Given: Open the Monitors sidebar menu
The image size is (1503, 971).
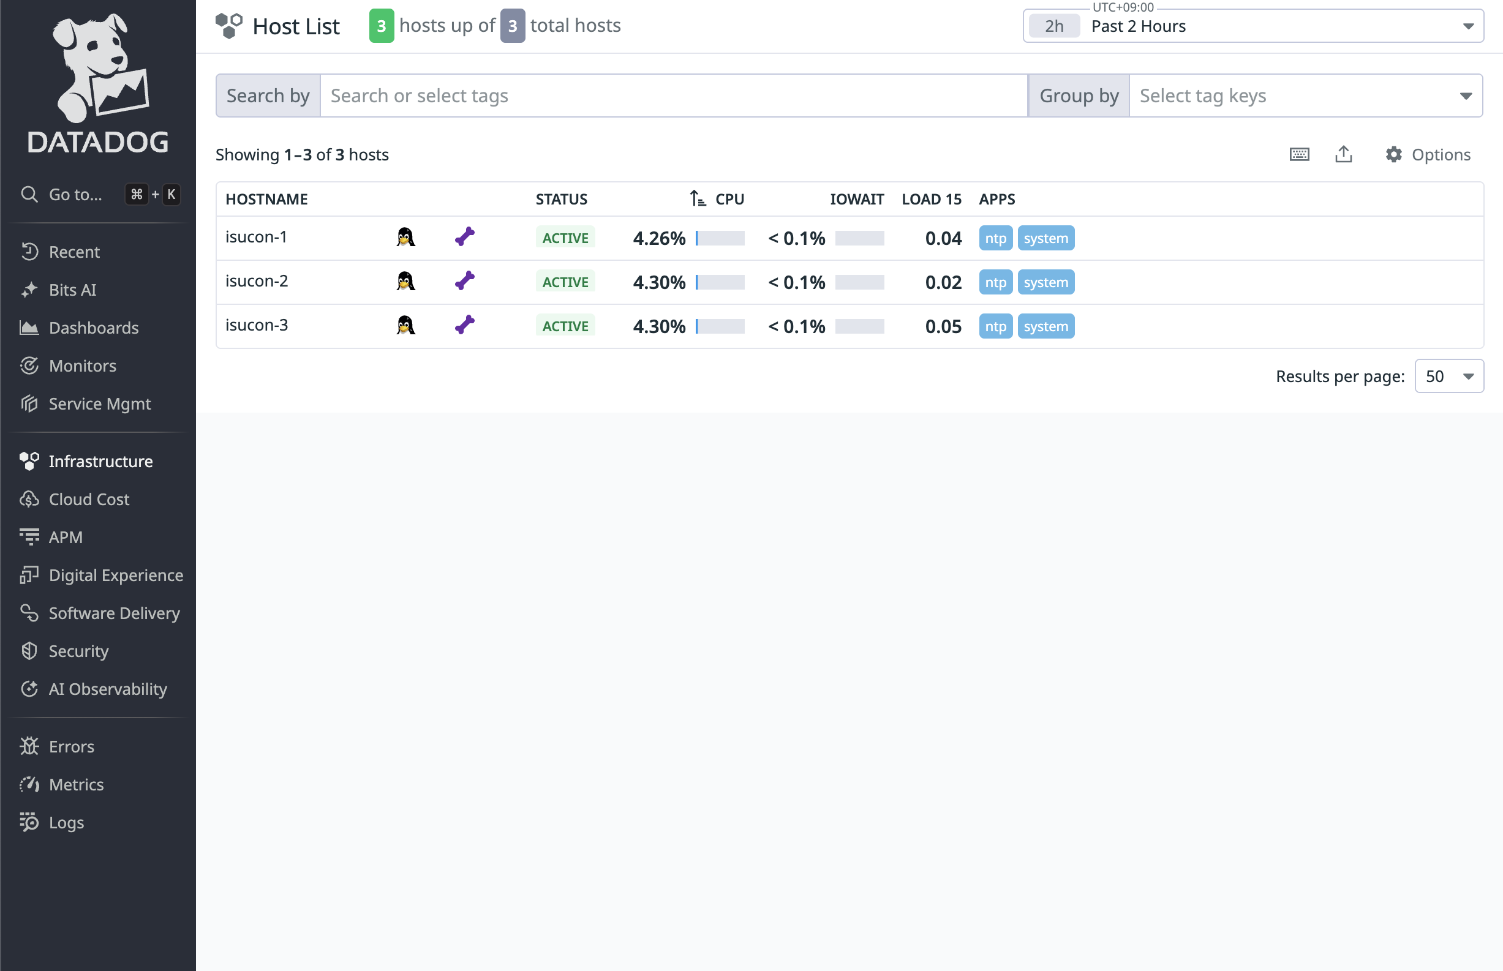Looking at the screenshot, I should 82,366.
